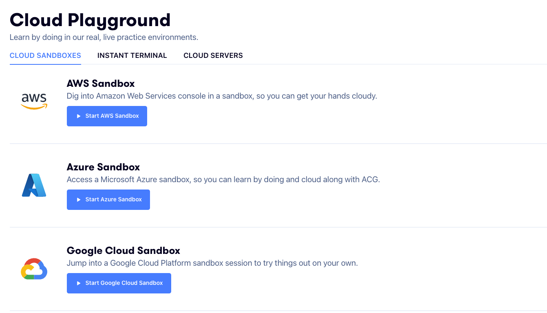547x313 pixels.
Task: Click the AWS Sandbox heading
Action: pyautogui.click(x=101, y=84)
